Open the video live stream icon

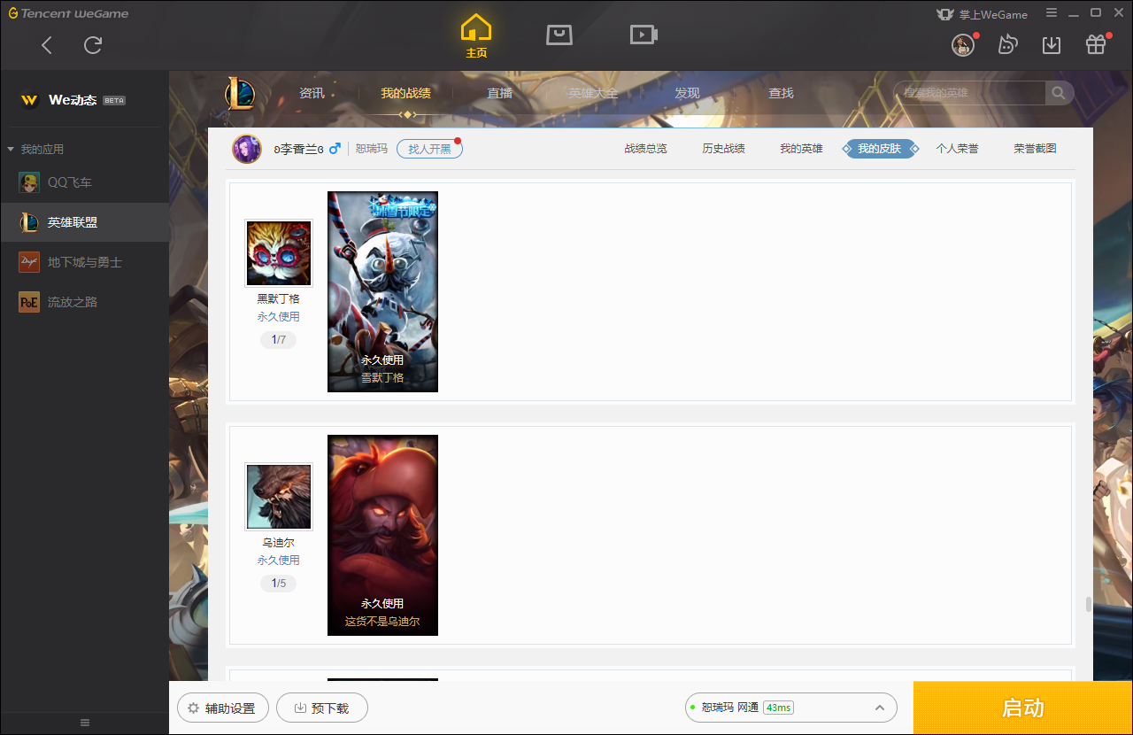pyautogui.click(x=644, y=35)
